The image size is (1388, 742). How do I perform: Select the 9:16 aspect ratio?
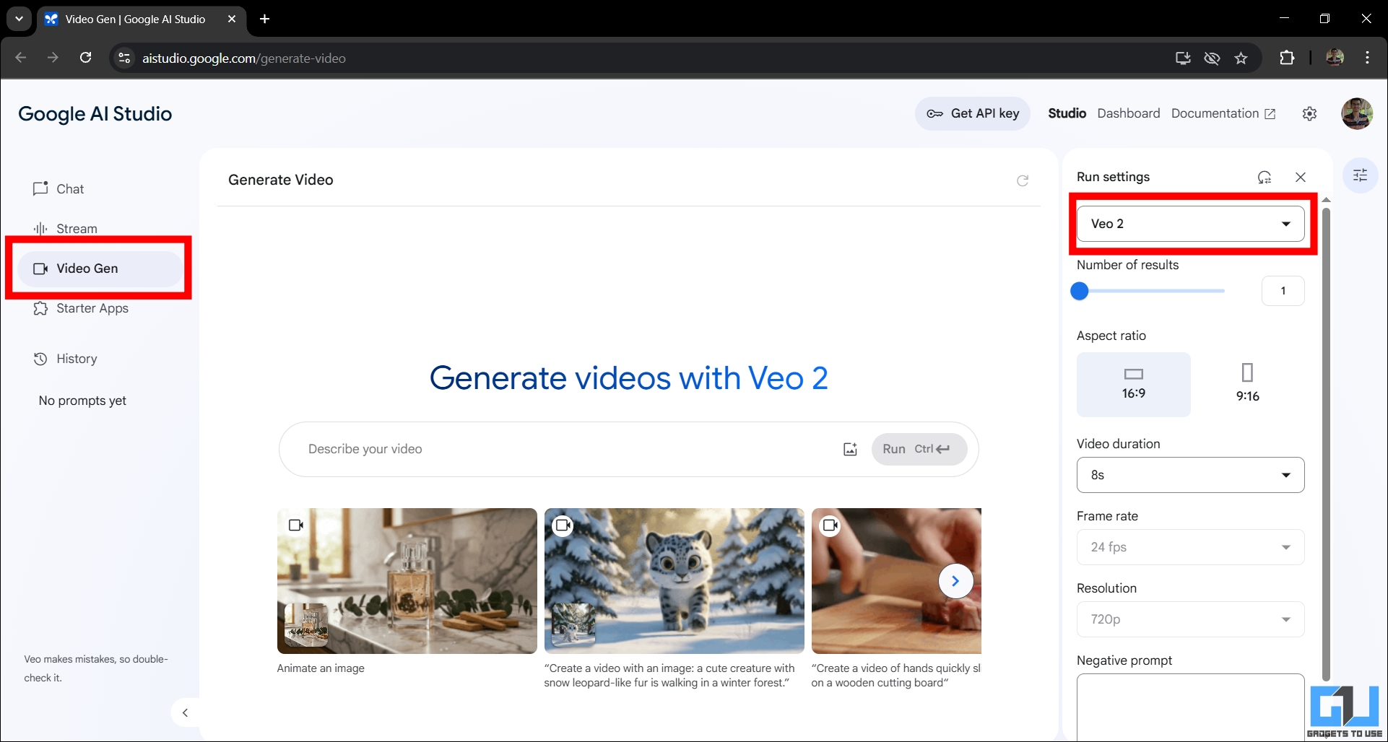click(x=1247, y=384)
